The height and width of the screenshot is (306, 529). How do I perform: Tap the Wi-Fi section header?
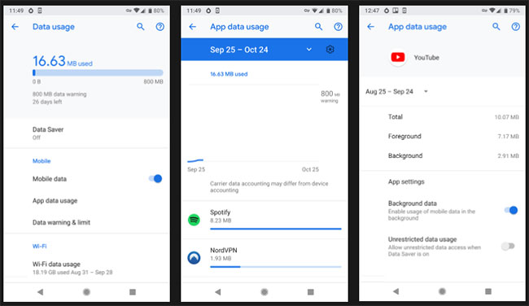point(40,247)
